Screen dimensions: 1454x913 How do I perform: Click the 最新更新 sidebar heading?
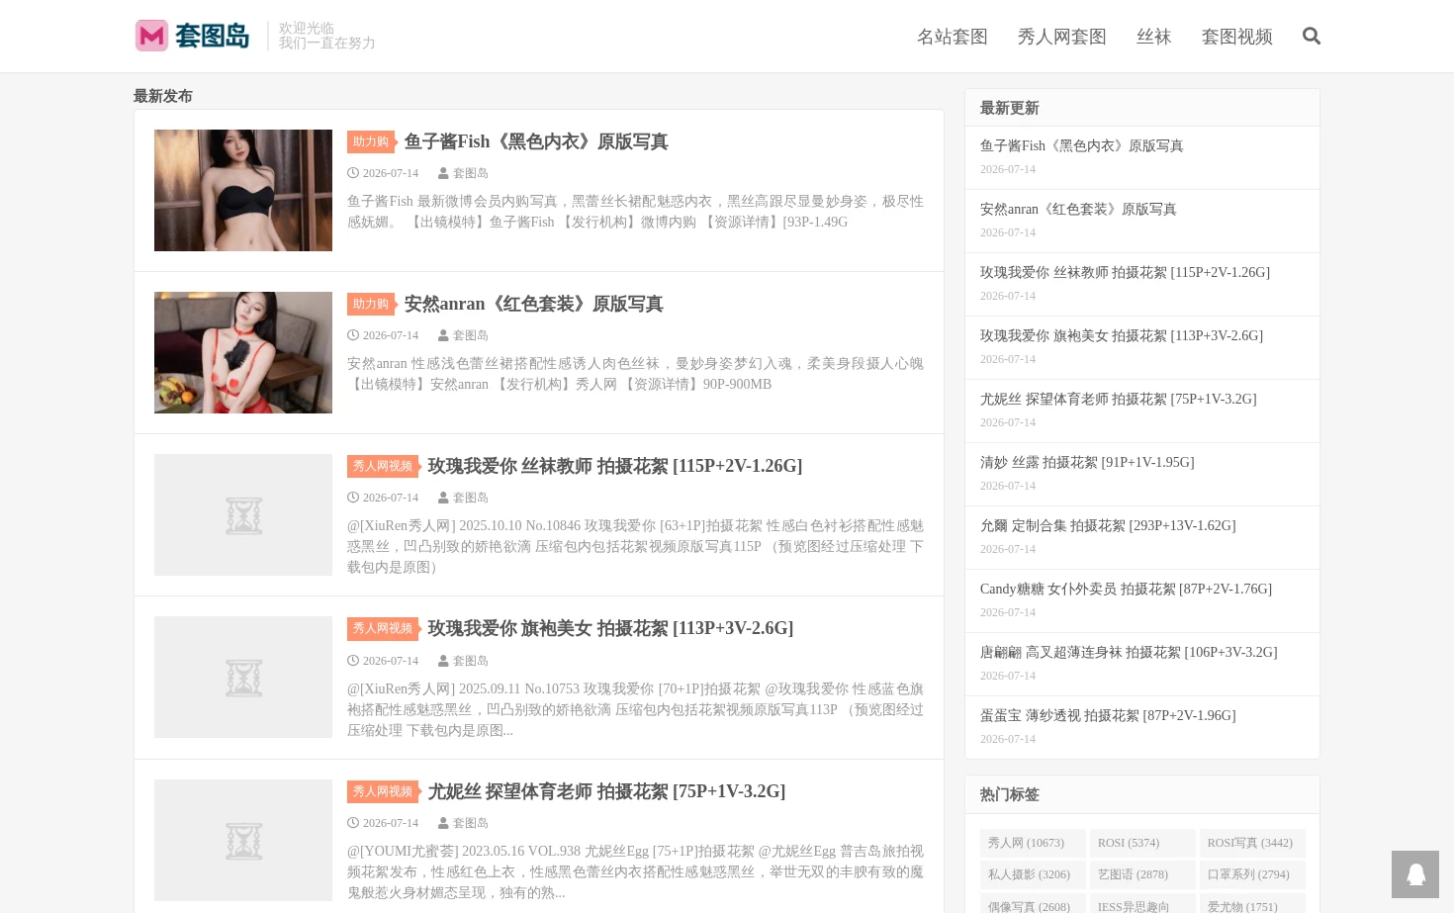click(x=1009, y=108)
